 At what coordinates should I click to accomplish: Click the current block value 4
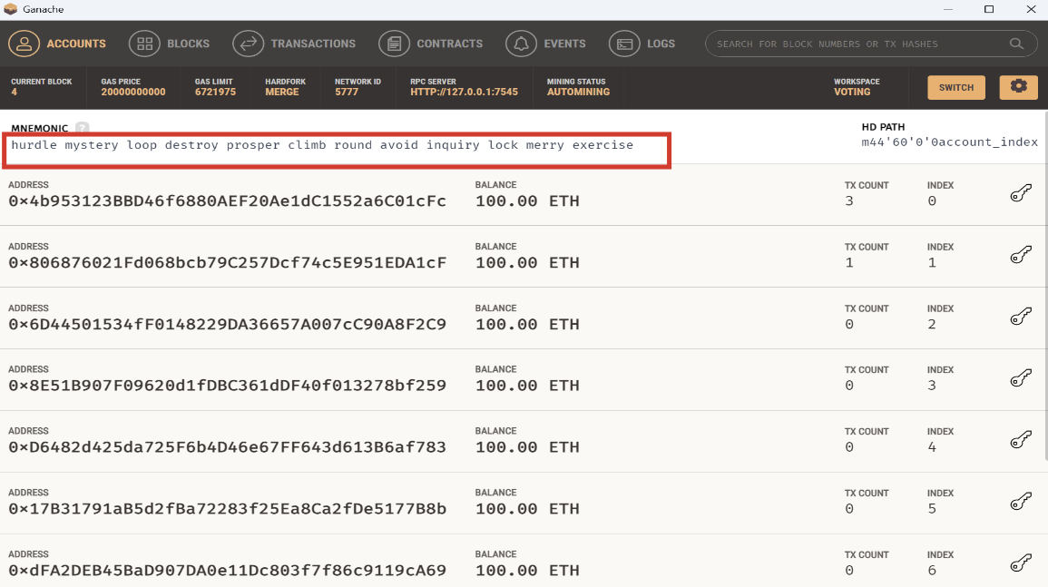[x=14, y=93]
